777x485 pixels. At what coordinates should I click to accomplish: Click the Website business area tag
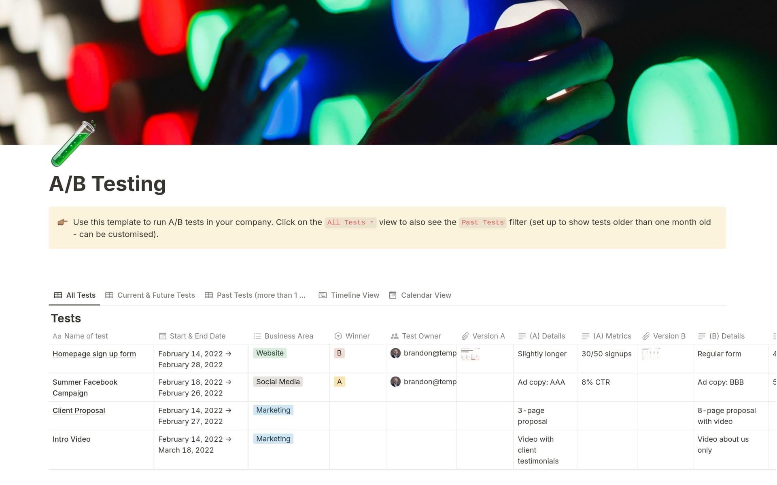270,353
